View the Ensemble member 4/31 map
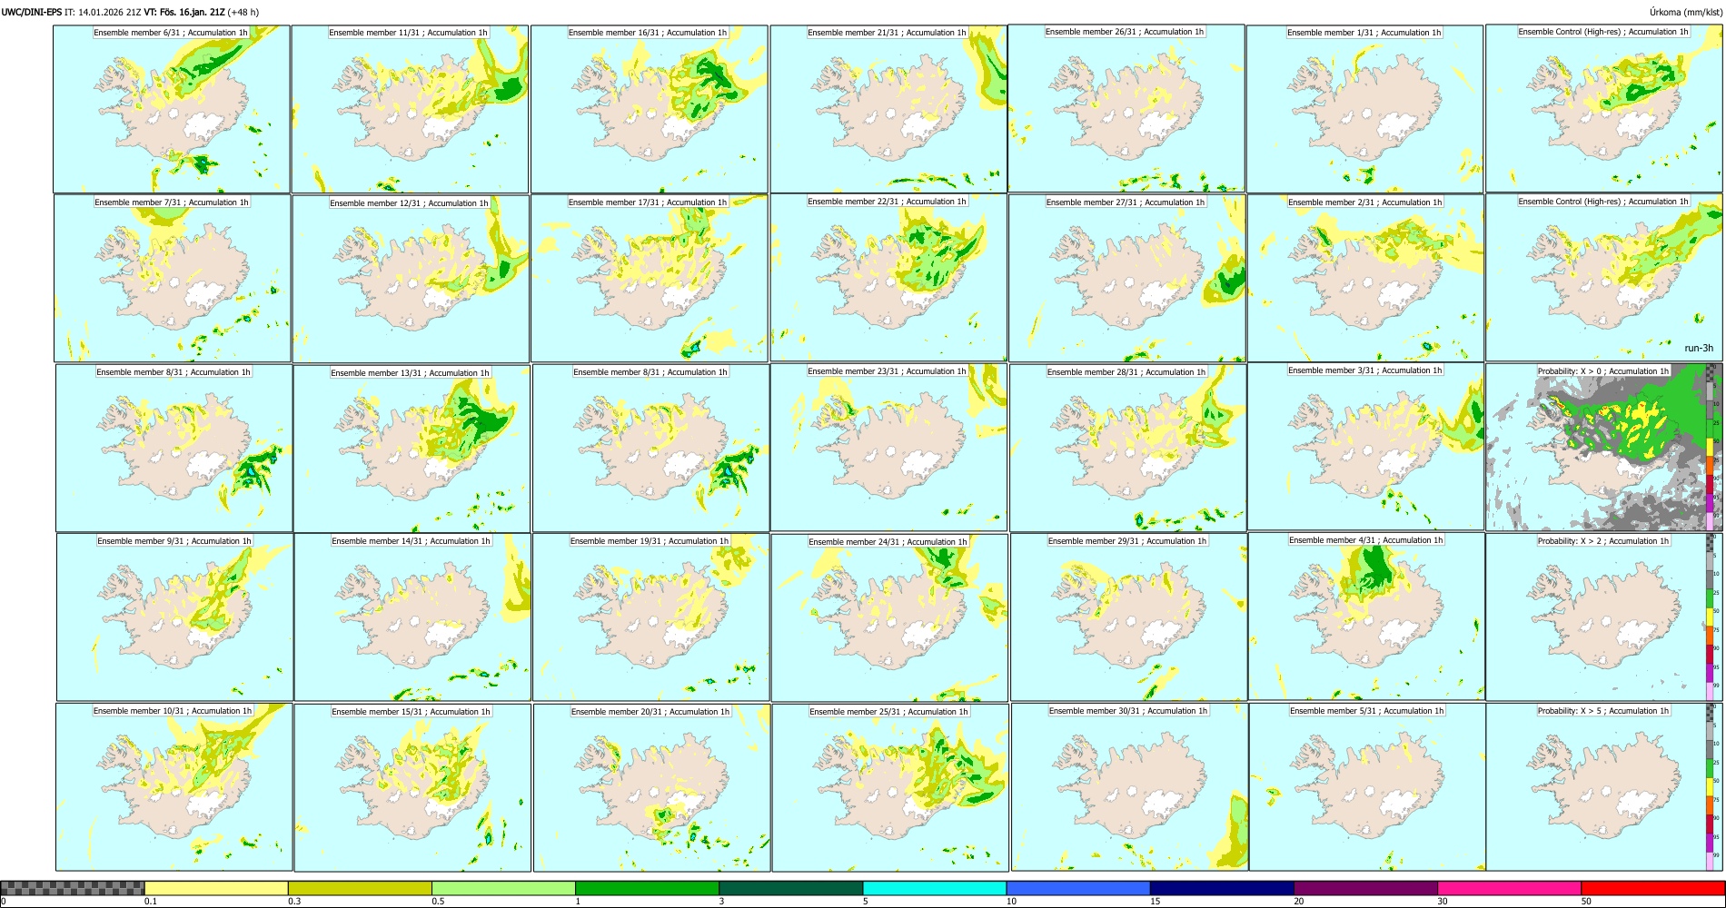The image size is (1726, 908). [1366, 616]
